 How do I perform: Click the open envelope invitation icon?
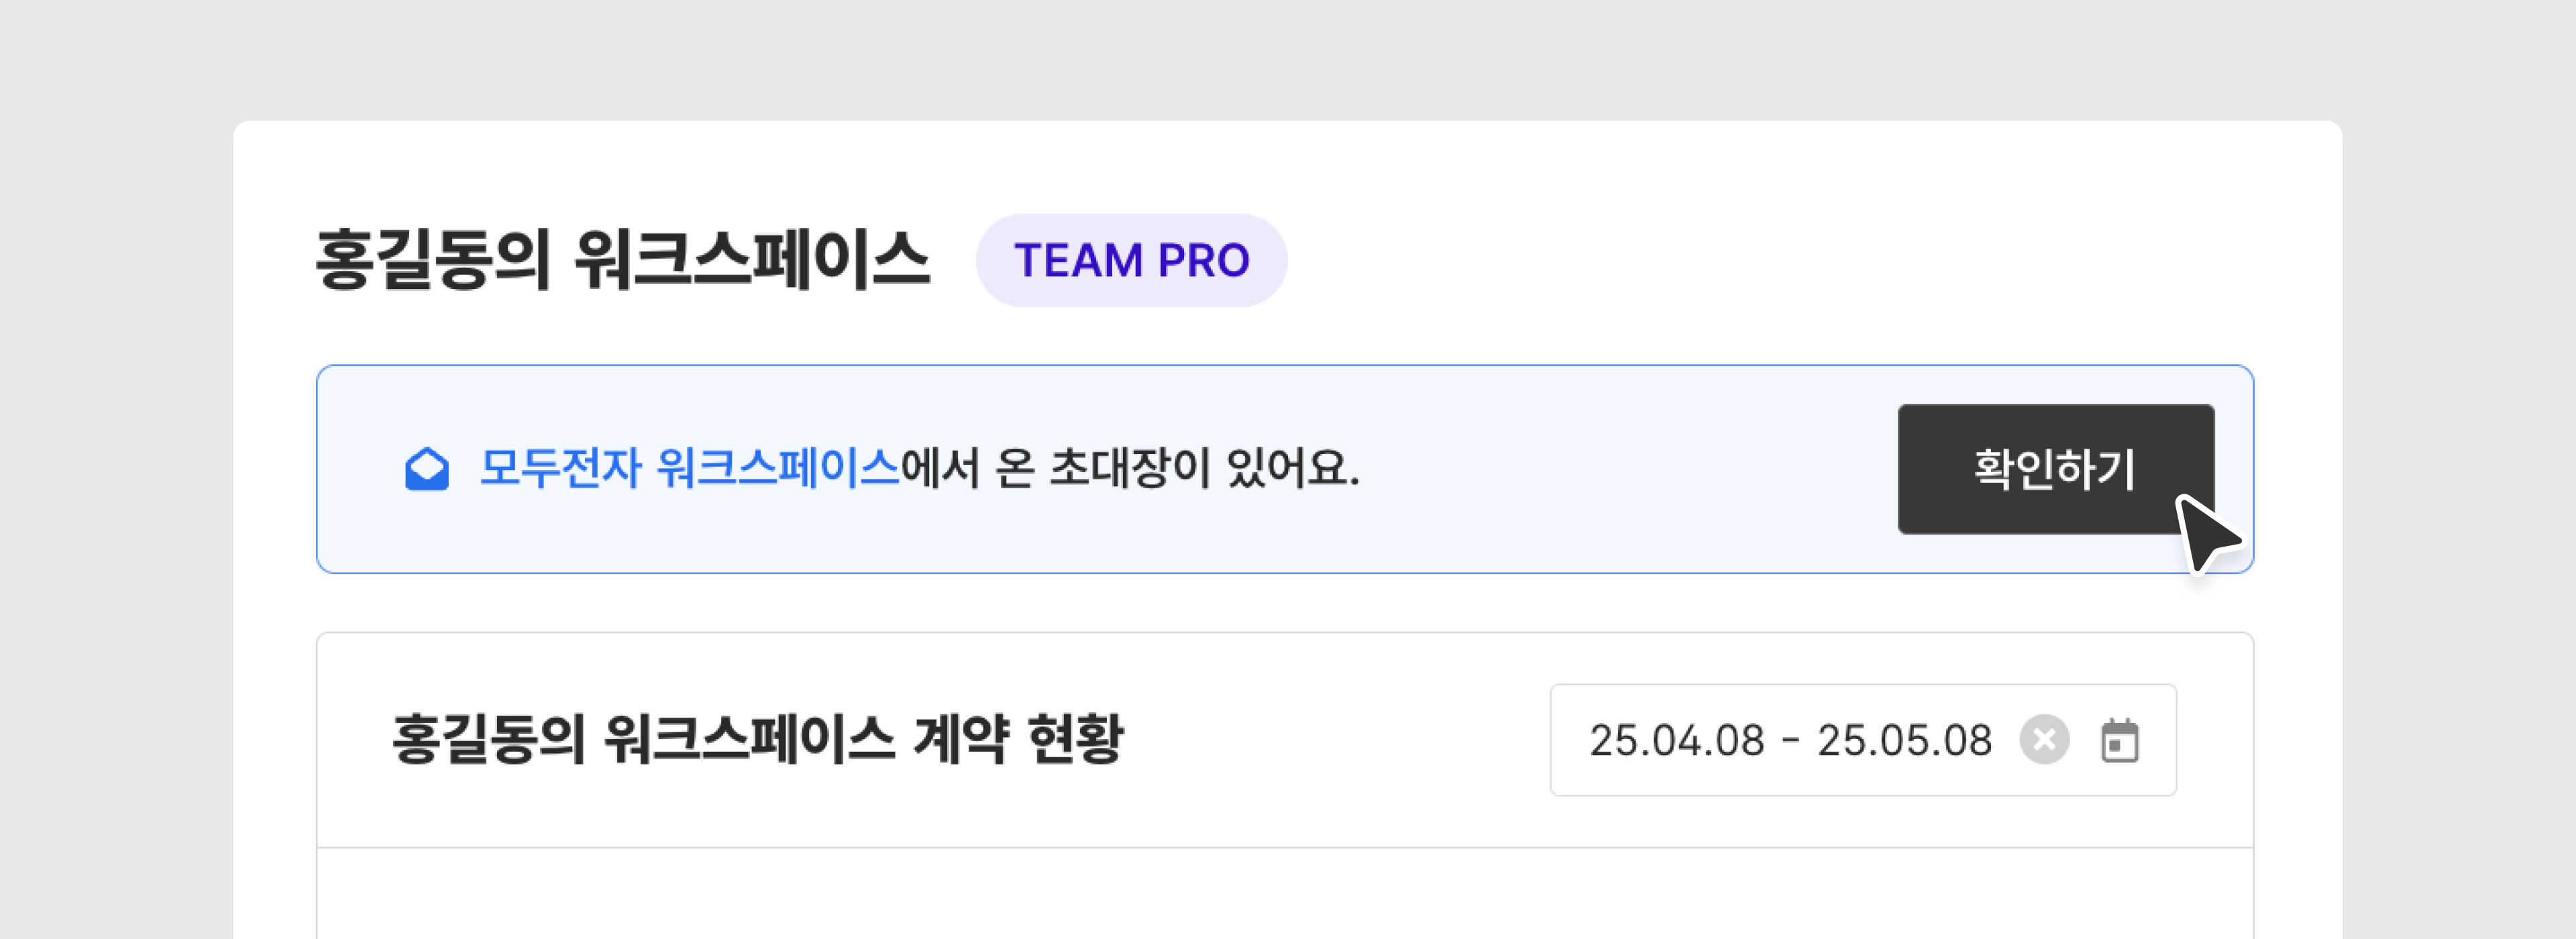tap(427, 469)
